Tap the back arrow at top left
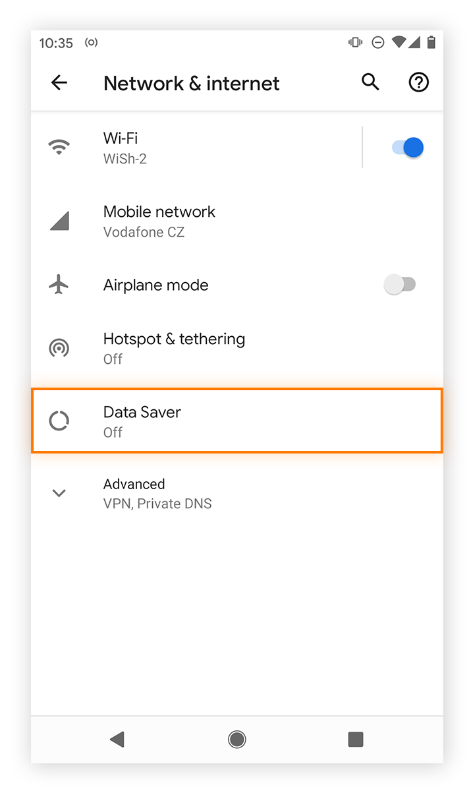 [59, 82]
